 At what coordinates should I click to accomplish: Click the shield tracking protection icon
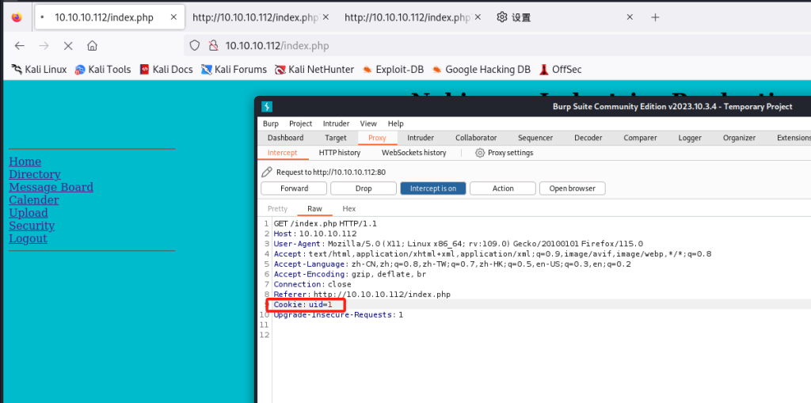[x=195, y=45]
